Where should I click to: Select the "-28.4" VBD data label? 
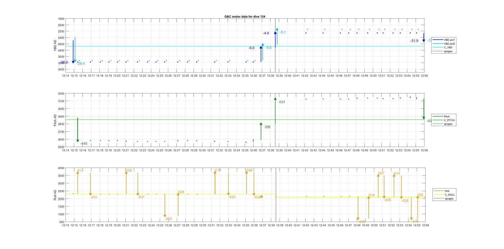pos(81,64)
